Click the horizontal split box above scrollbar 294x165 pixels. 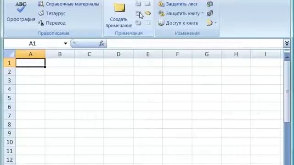pos(287,51)
